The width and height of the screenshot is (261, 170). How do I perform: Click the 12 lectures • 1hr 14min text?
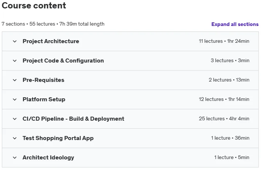pos(224,99)
